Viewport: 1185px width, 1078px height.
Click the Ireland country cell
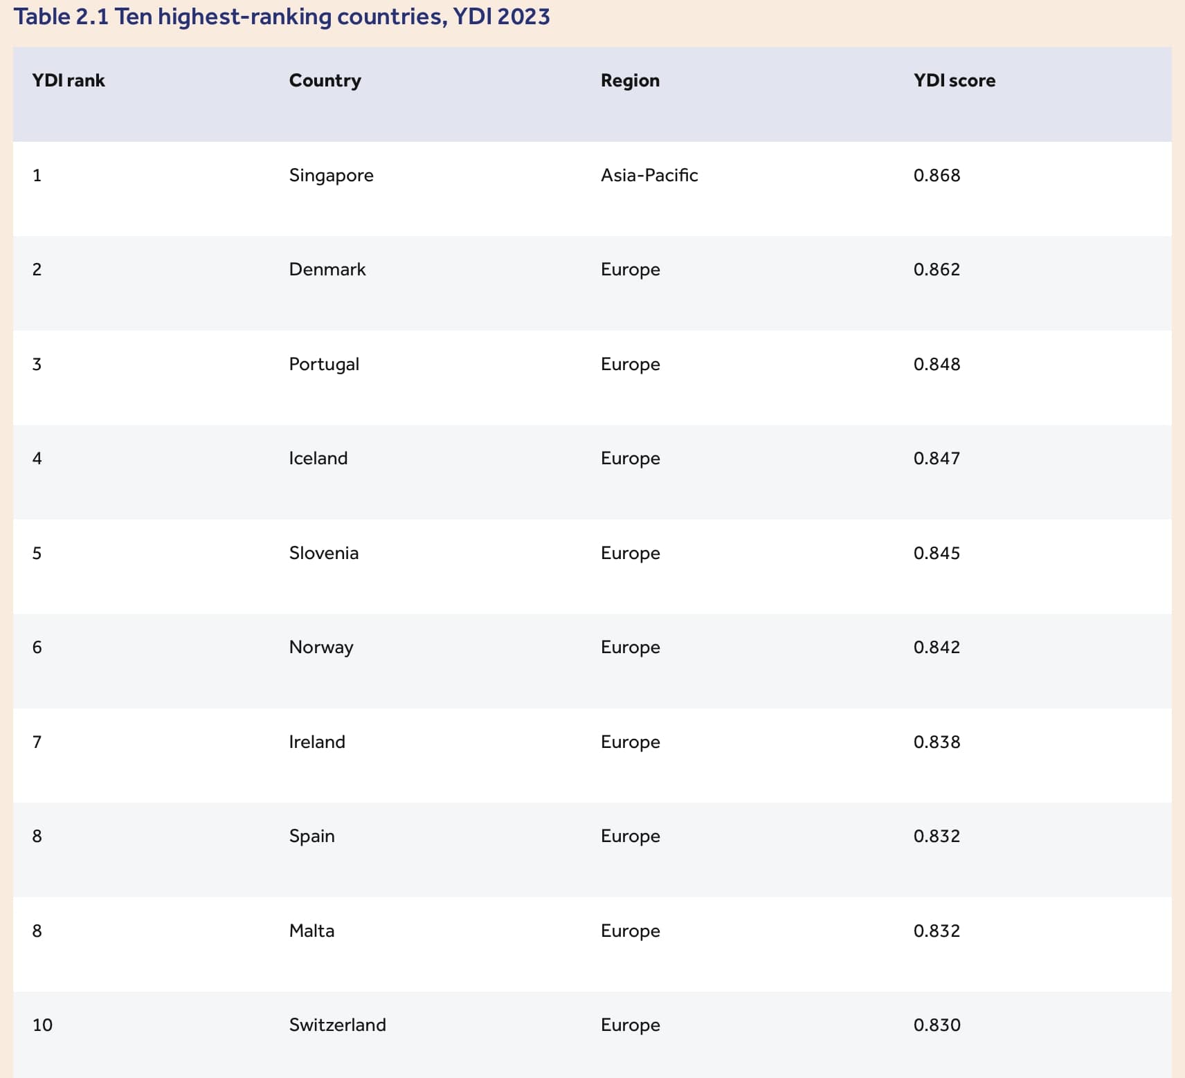click(317, 742)
